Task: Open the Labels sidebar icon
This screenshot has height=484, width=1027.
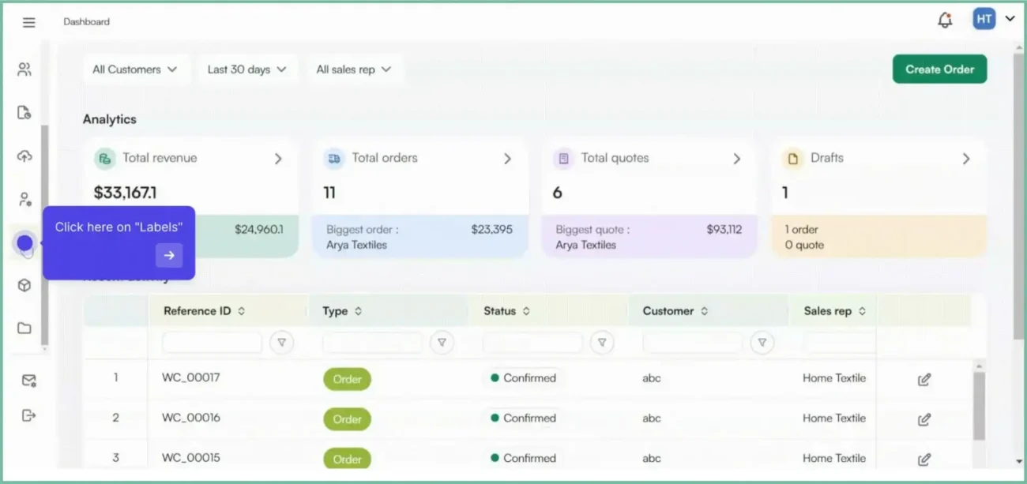Action: [24, 243]
